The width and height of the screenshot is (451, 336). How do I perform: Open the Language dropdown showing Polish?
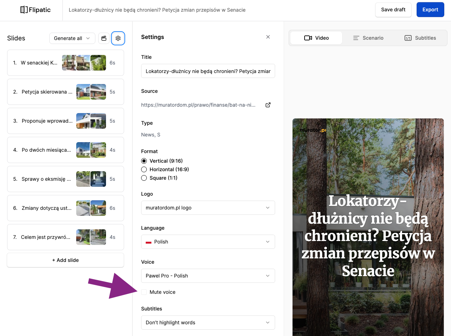pyautogui.click(x=208, y=242)
